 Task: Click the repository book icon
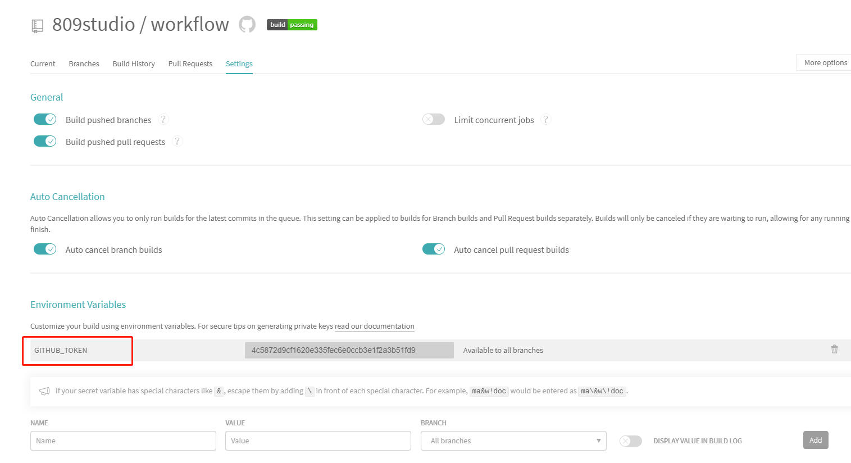point(37,26)
